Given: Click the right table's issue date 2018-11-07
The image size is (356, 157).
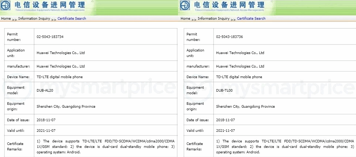Looking at the screenshot, I should (x=225, y=120).
